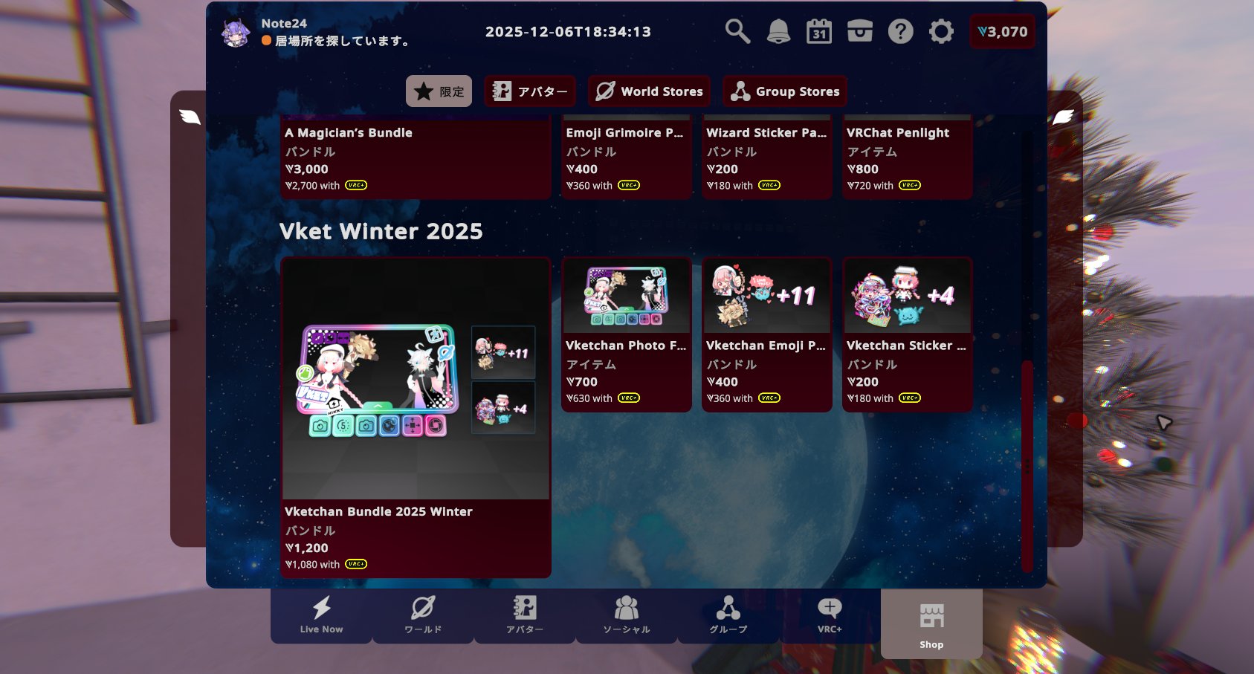Image resolution: width=1254 pixels, height=674 pixels.
Task: Open the calendar icon
Action: [819, 32]
